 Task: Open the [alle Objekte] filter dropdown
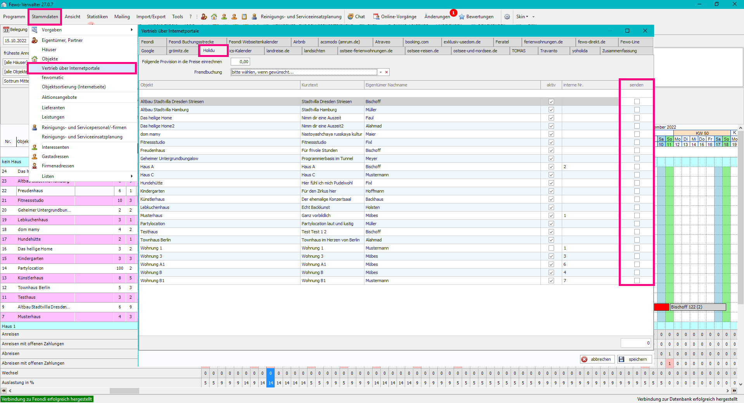point(16,72)
